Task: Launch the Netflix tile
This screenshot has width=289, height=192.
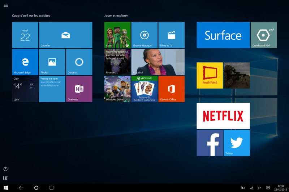Action: click(223, 116)
